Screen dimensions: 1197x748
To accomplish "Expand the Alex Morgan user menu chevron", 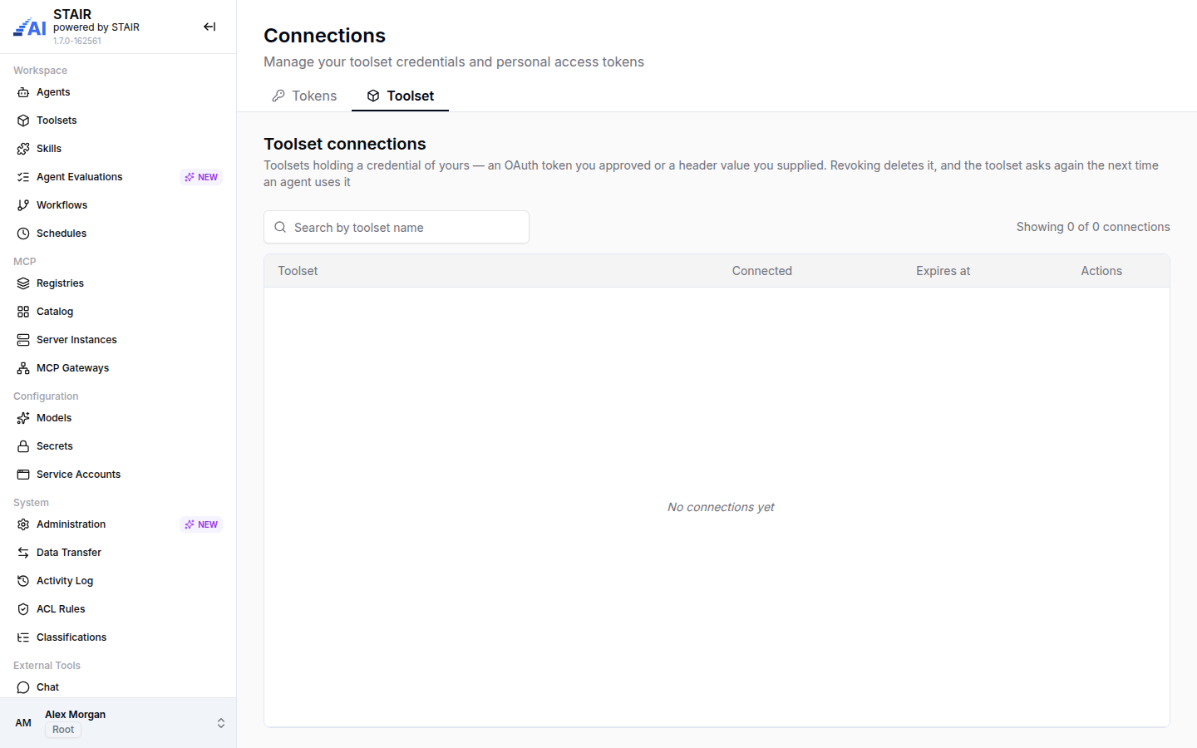I will pyautogui.click(x=221, y=723).
